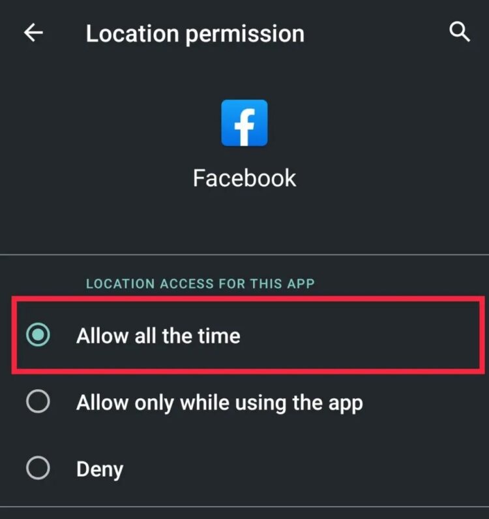
Task: Tap the filled teal dot of the selected option
Action: (x=38, y=334)
